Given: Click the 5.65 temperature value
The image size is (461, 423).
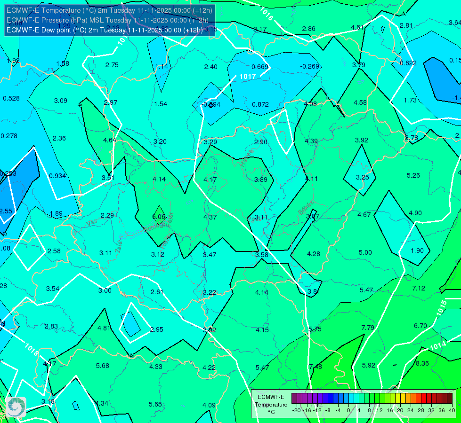Looking at the screenshot, I should (x=155, y=404).
